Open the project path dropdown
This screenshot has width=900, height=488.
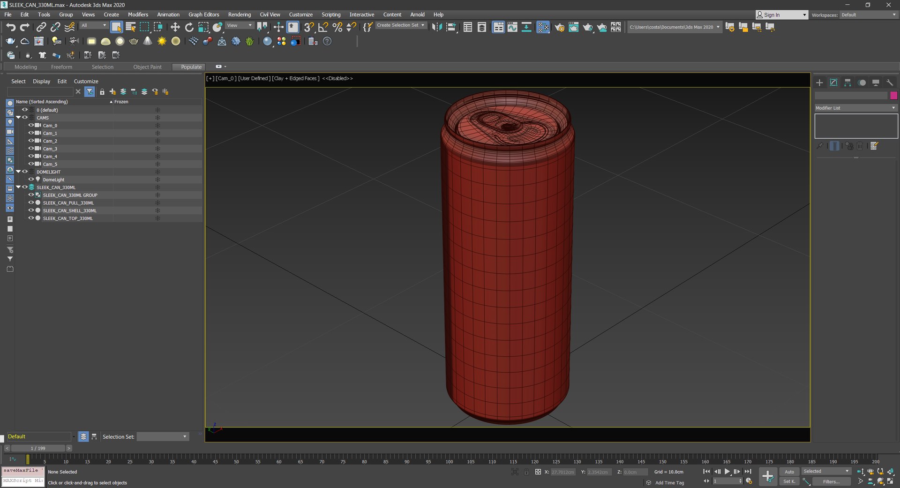click(674, 27)
